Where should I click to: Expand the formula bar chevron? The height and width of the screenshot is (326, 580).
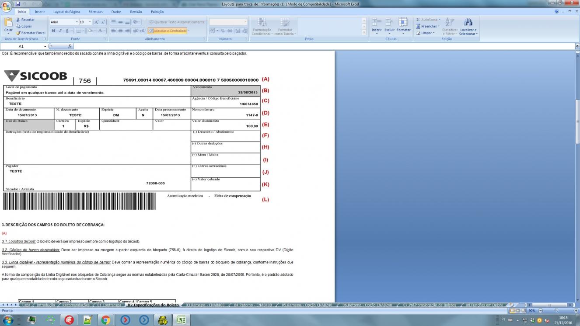577,46
